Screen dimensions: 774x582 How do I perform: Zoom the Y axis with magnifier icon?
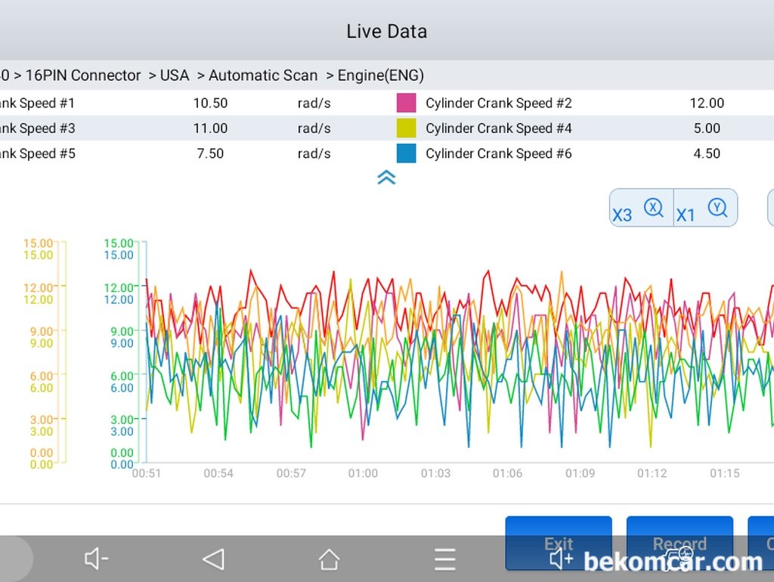(x=717, y=209)
